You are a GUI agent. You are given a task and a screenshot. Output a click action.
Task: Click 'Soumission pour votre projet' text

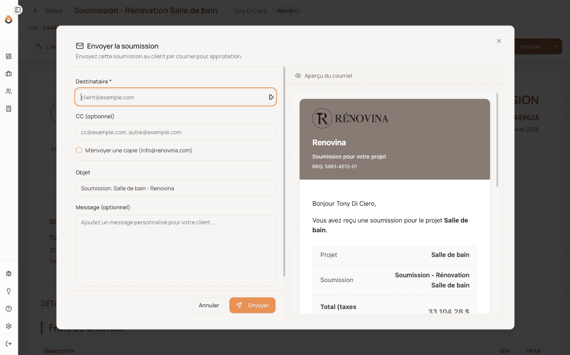pyautogui.click(x=349, y=157)
